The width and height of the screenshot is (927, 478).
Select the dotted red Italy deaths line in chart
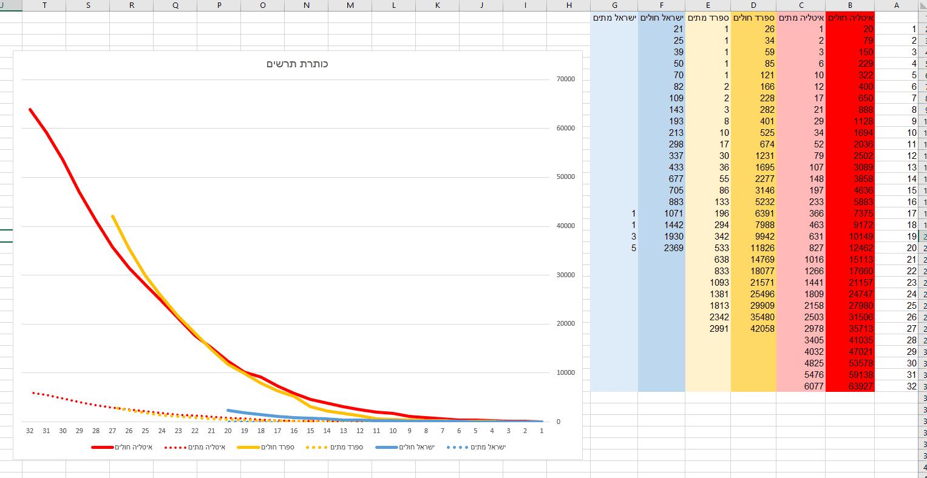[79, 402]
